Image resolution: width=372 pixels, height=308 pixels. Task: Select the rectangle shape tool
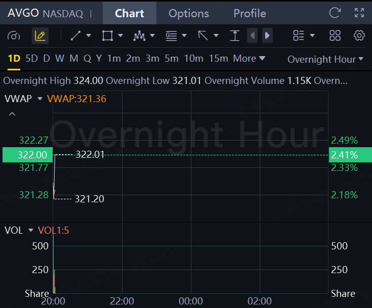point(107,35)
